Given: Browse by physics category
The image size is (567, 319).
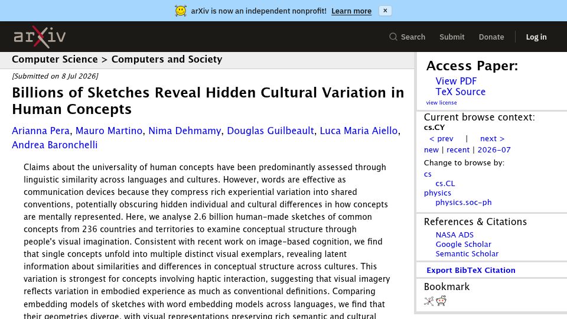Looking at the screenshot, I should [x=437, y=193].
